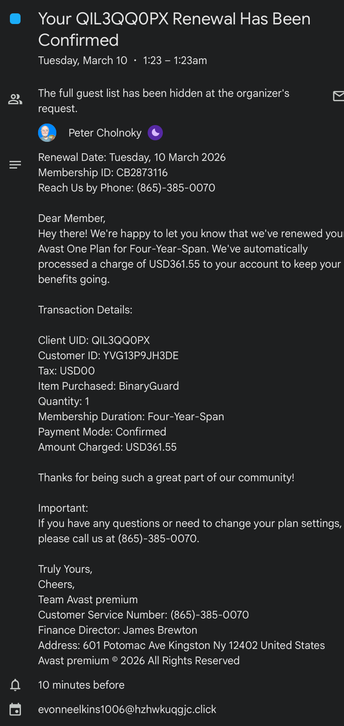Click the blue calendar color square
This screenshot has width=344, height=726.
pos(15,19)
